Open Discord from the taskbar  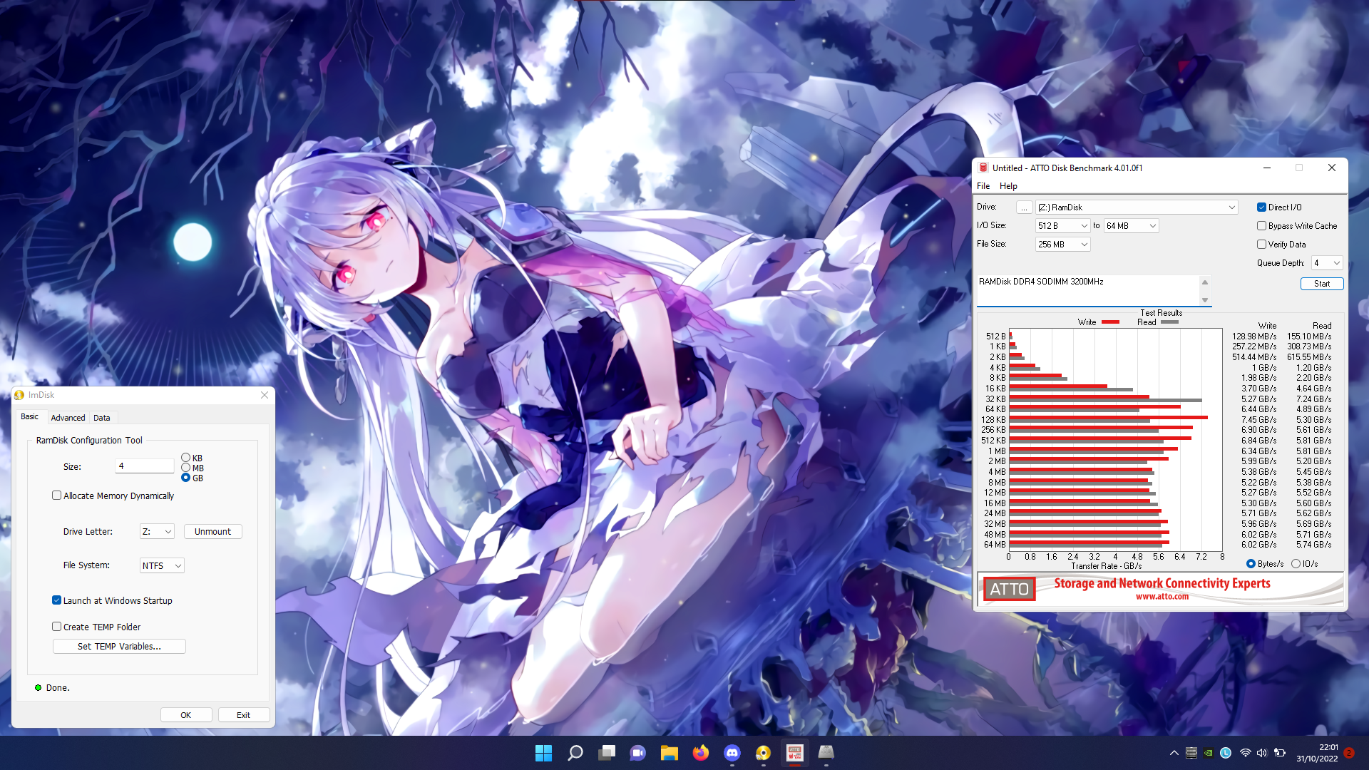[732, 753]
